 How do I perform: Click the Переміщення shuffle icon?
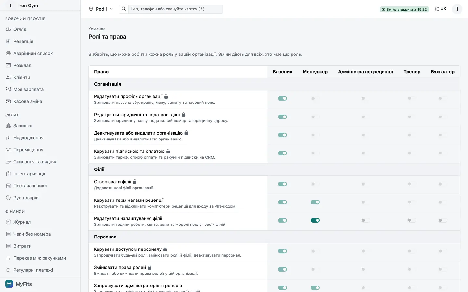coord(8,150)
